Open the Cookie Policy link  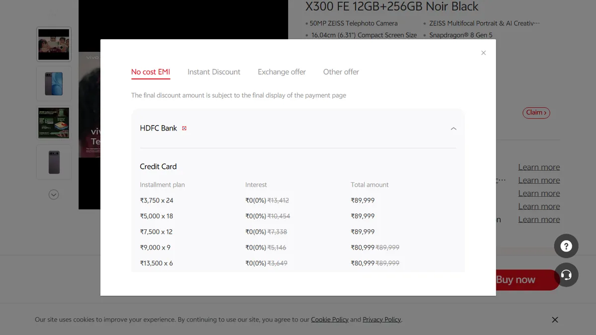330,320
